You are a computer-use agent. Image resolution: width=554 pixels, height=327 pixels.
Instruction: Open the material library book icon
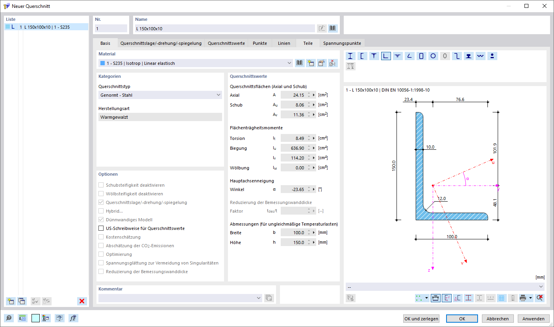[300, 63]
